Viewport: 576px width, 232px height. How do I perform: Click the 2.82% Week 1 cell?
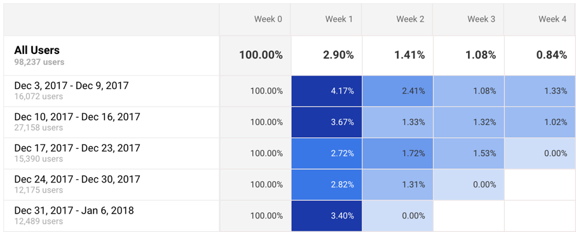click(327, 184)
